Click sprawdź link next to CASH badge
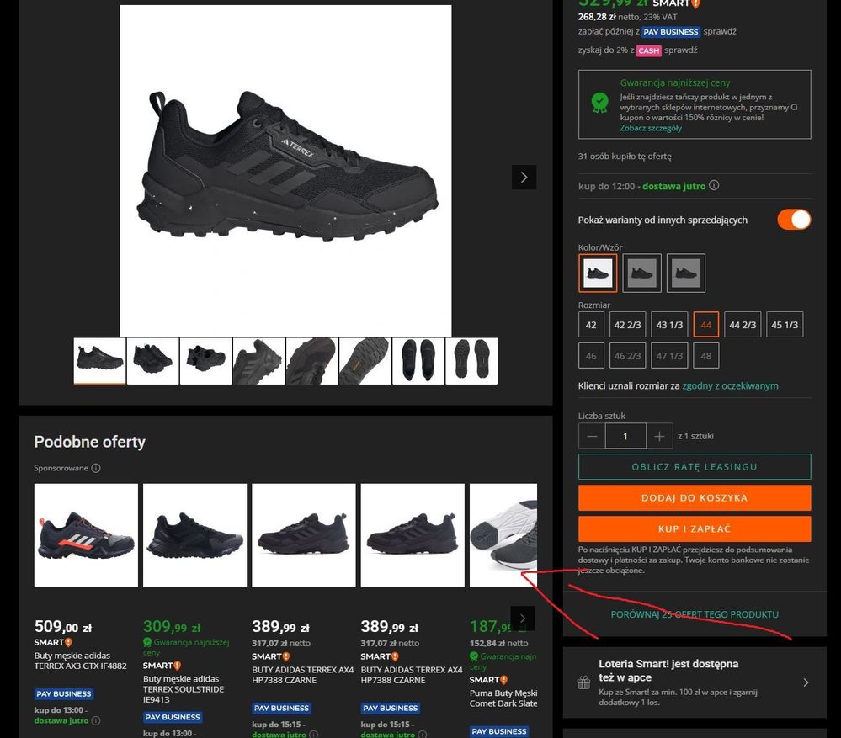Screen dimensions: 841x738 pos(681,50)
